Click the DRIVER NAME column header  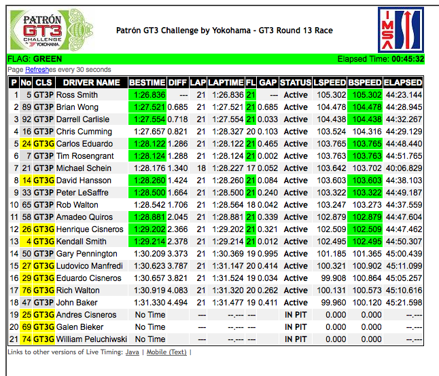pyautogui.click(x=91, y=83)
